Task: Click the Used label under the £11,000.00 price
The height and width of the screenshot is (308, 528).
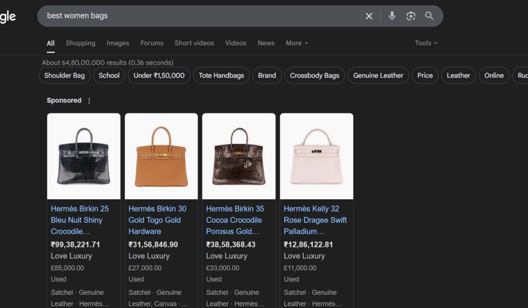Action: [292, 279]
